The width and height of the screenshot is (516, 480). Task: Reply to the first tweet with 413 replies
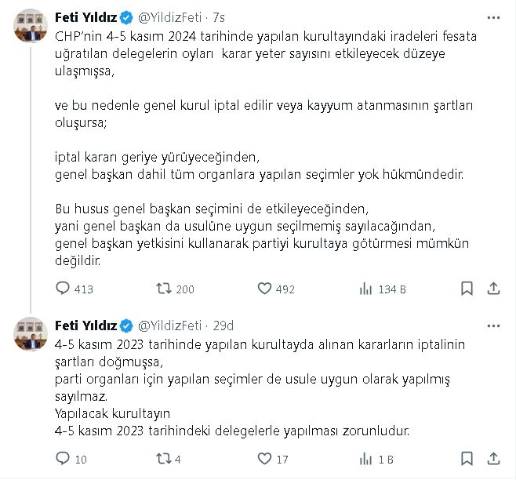click(64, 289)
